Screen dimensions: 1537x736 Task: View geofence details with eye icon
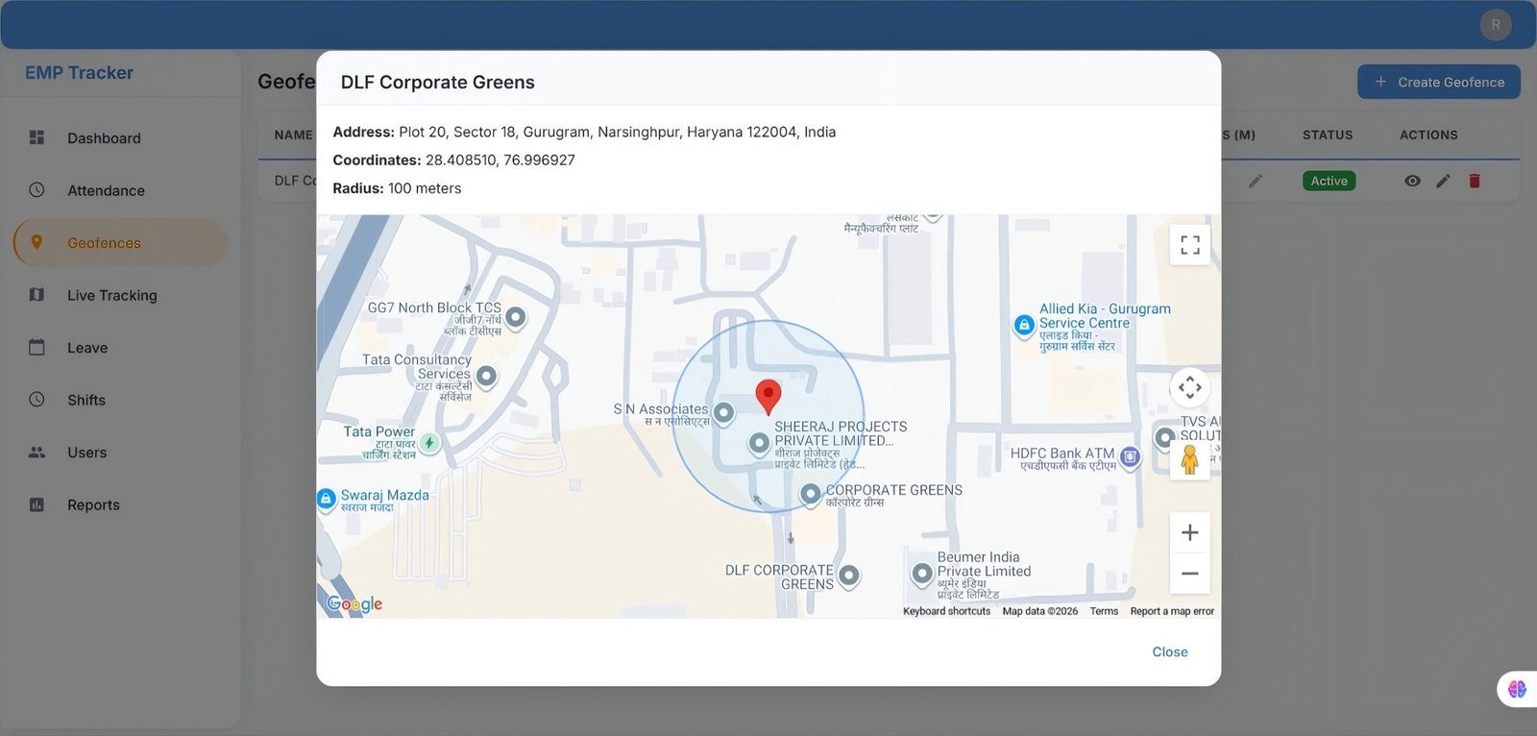tap(1412, 181)
